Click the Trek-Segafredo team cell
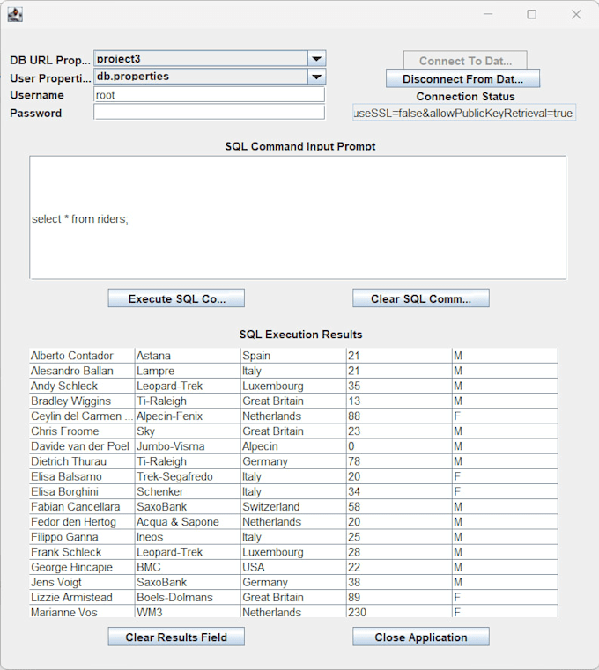This screenshot has width=599, height=670. point(188,476)
